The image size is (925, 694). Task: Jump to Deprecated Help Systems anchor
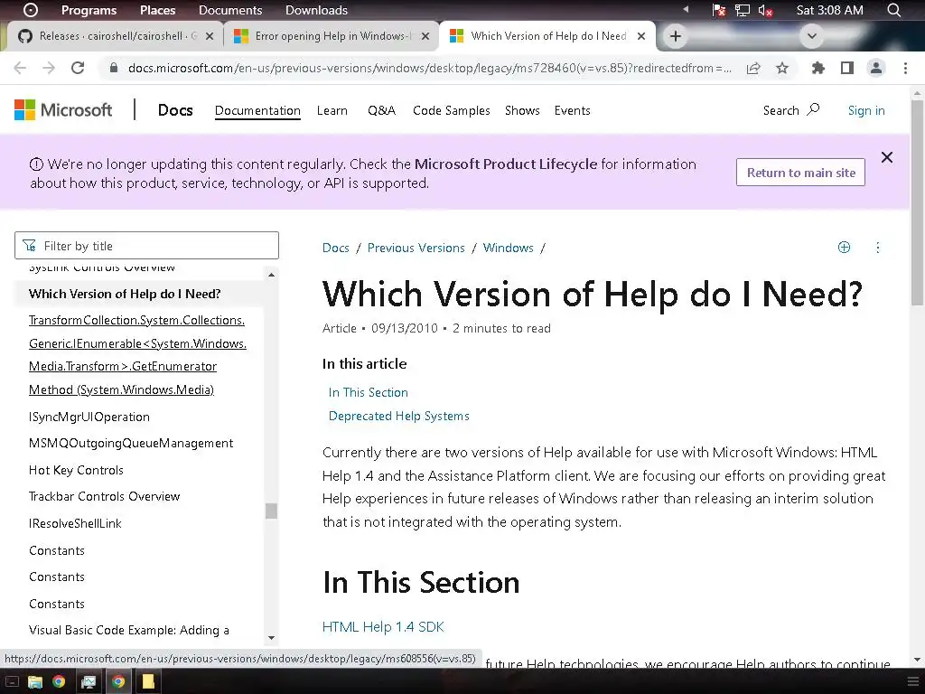[x=398, y=416]
